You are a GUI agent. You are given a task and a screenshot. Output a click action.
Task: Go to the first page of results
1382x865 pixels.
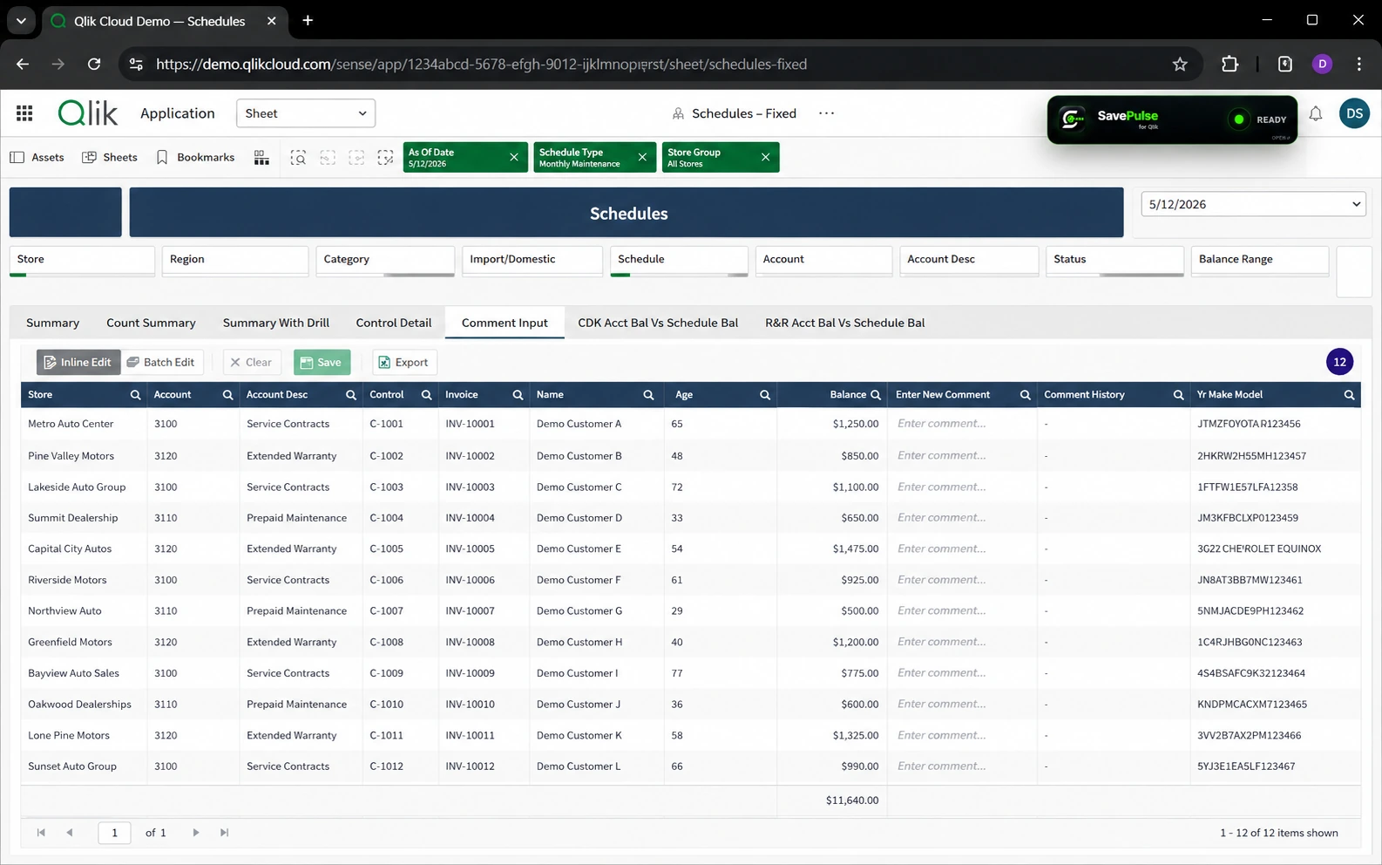[x=41, y=833]
